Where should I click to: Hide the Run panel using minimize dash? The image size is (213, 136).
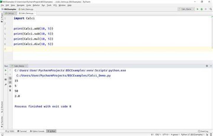[x=211, y=66]
